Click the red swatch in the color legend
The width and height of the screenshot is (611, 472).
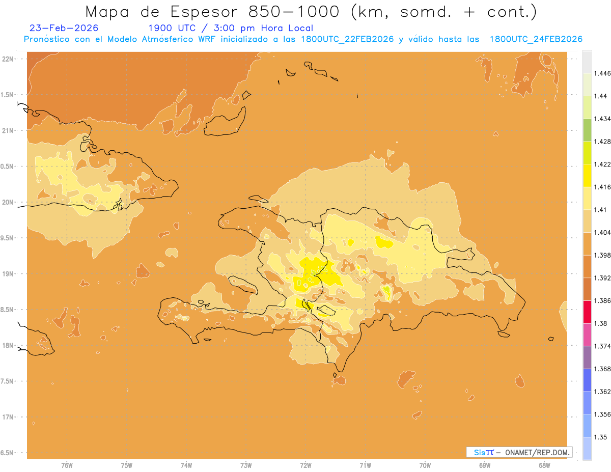(x=587, y=312)
